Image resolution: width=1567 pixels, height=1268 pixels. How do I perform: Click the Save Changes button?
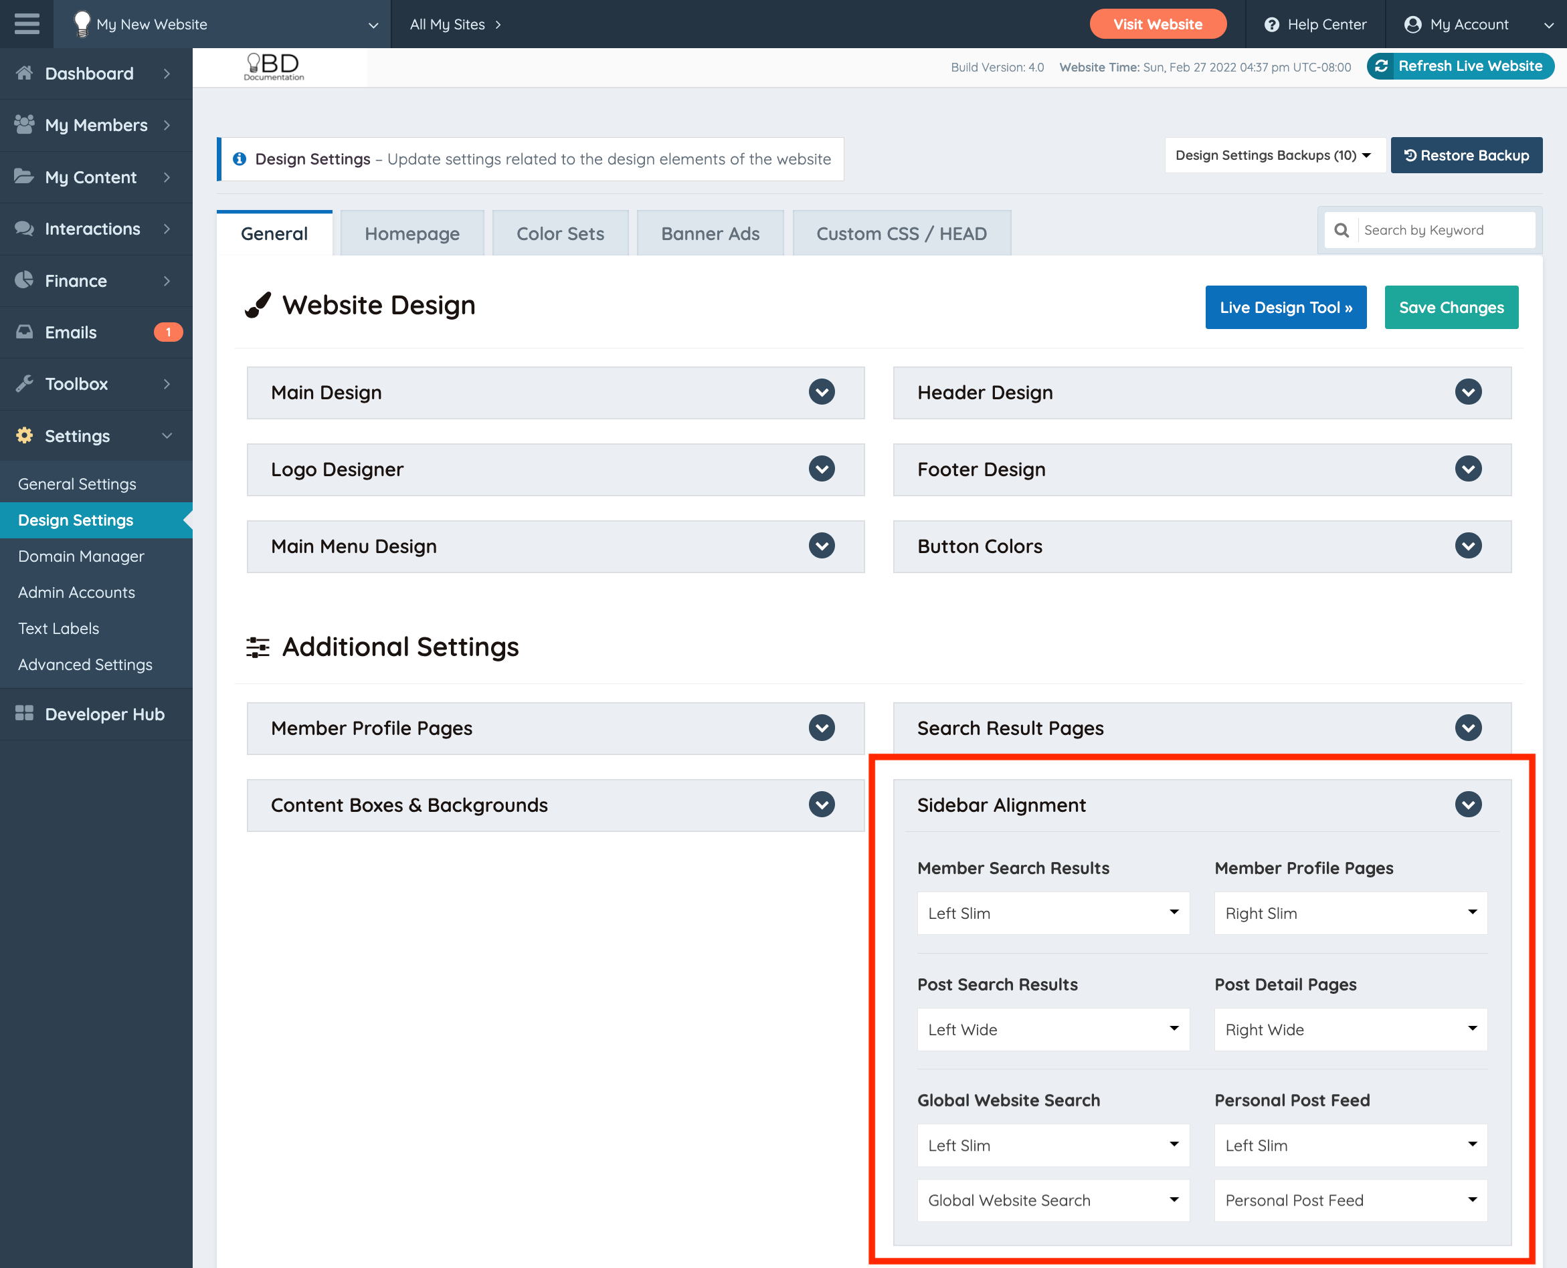pos(1451,307)
